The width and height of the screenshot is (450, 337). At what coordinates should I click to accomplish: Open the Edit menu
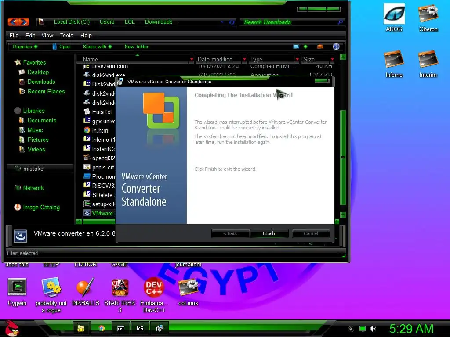pos(30,35)
